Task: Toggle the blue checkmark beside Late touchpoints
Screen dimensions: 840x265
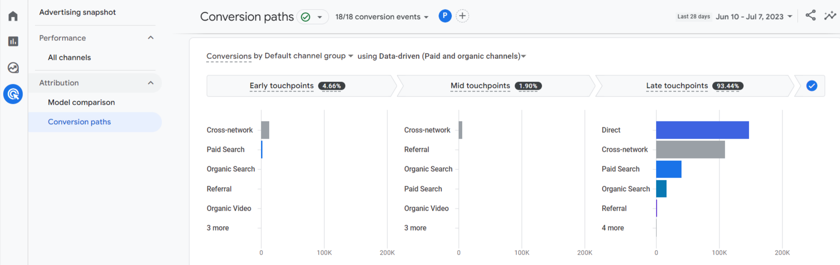Action: [811, 86]
